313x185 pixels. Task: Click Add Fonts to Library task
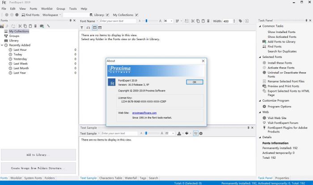point(281,42)
